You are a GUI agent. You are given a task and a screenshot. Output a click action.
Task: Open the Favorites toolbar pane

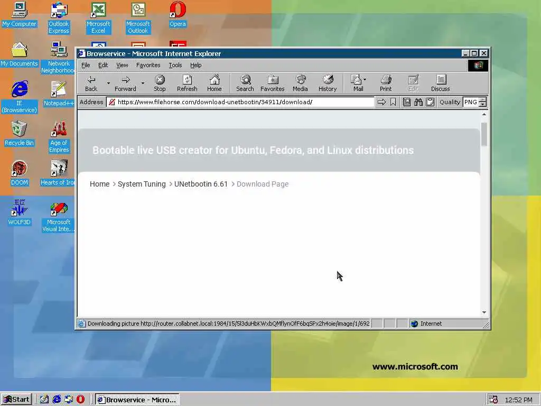[x=273, y=83]
